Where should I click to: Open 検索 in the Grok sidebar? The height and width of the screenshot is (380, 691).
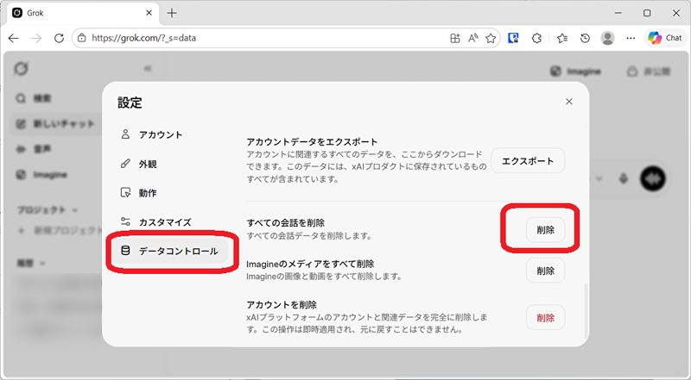click(34, 98)
